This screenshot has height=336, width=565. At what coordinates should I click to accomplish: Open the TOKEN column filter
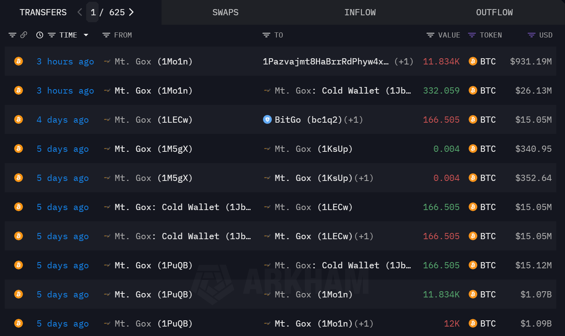472,35
